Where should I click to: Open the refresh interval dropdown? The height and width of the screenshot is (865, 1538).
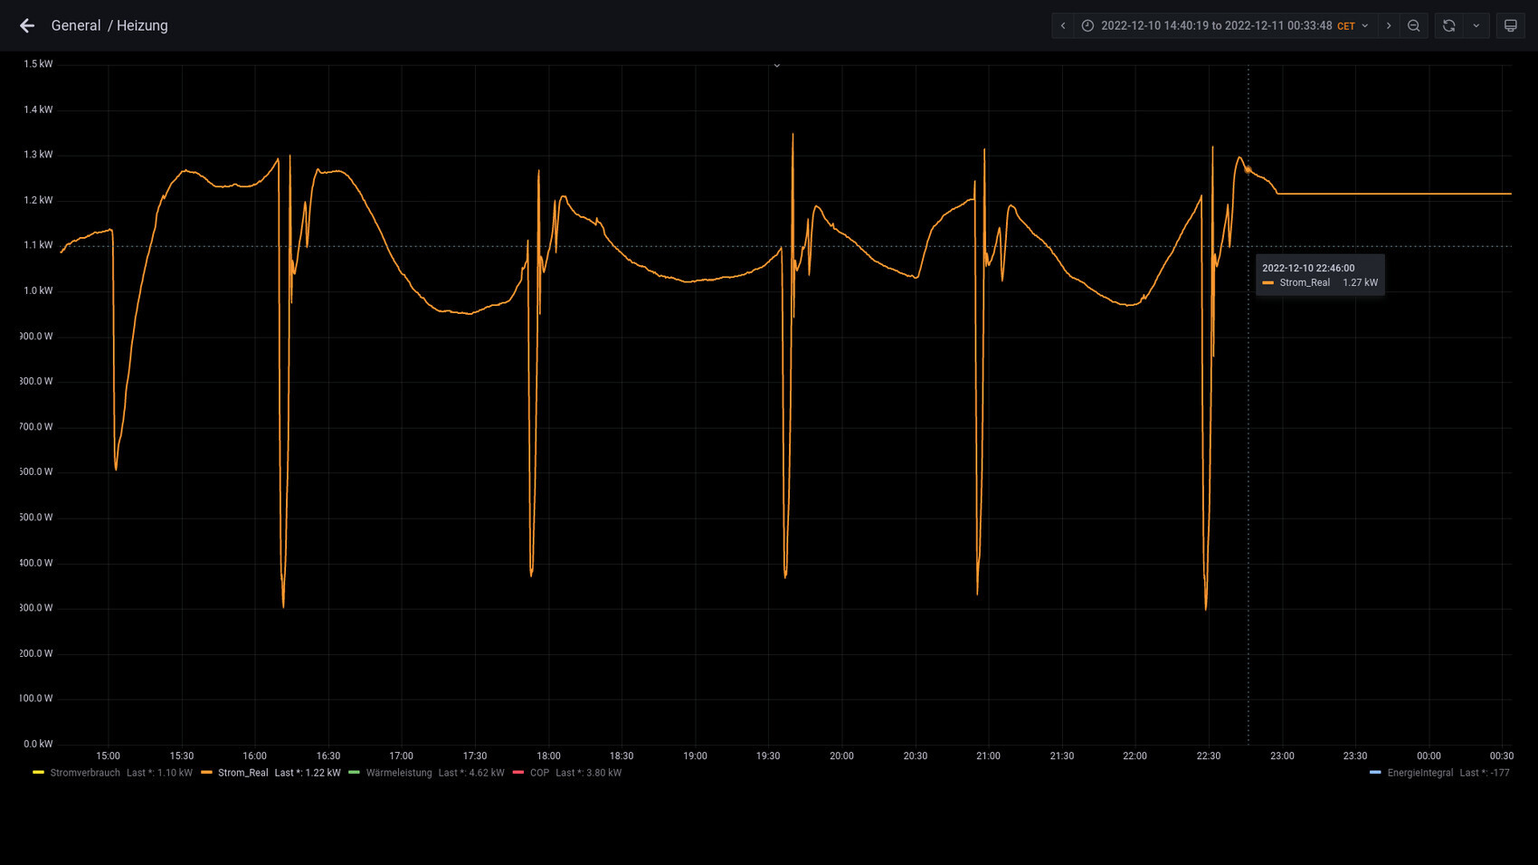(x=1476, y=25)
